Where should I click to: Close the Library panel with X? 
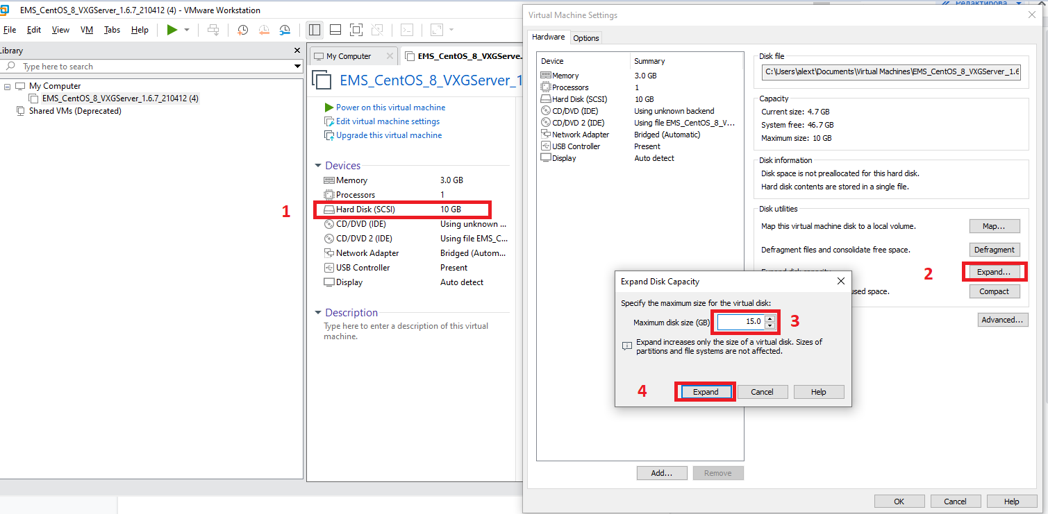click(297, 51)
